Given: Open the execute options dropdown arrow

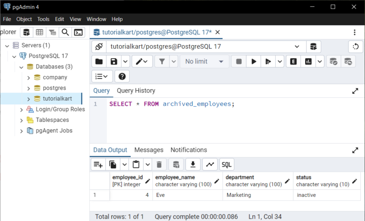Looking at the screenshot, I should [280, 62].
